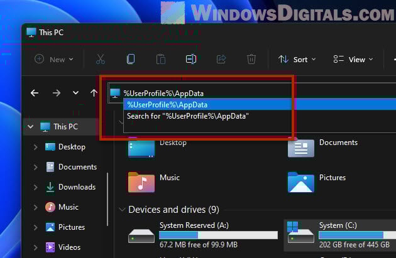Click the Documents folder icon in main pane
Screen dimensions: 396x258
pyautogui.click(x=301, y=148)
